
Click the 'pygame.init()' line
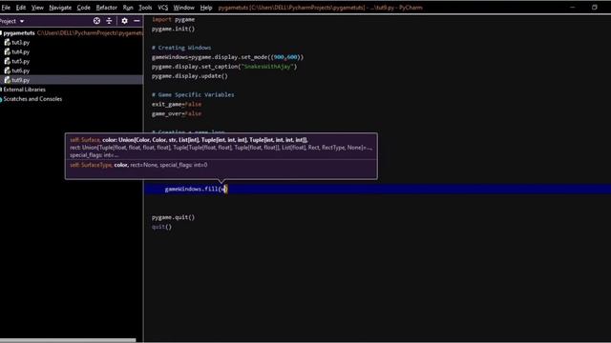point(174,29)
